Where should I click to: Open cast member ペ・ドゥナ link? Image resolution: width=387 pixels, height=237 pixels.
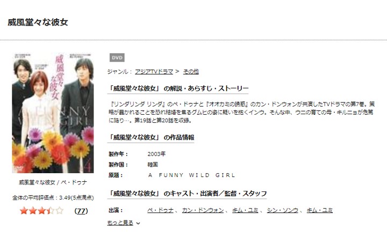pos(160,210)
